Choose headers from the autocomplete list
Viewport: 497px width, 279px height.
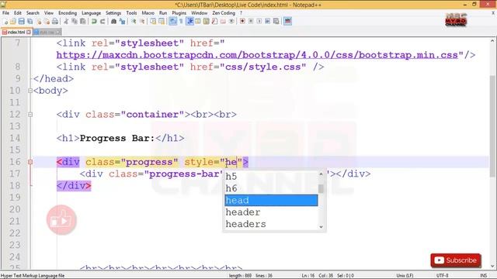(271, 224)
